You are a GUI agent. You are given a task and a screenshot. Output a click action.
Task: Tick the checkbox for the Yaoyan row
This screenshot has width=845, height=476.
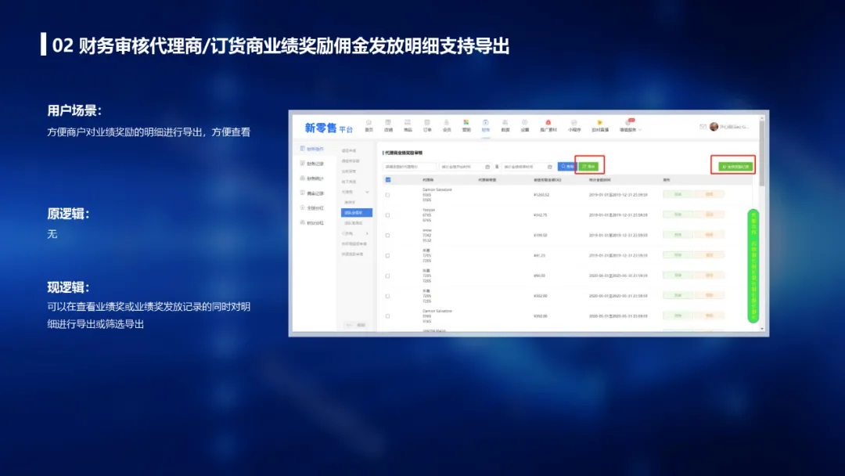point(388,215)
